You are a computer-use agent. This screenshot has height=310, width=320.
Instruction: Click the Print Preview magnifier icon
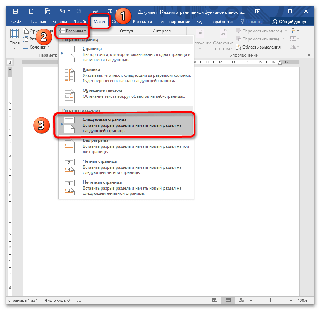pyautogui.click(x=47, y=11)
